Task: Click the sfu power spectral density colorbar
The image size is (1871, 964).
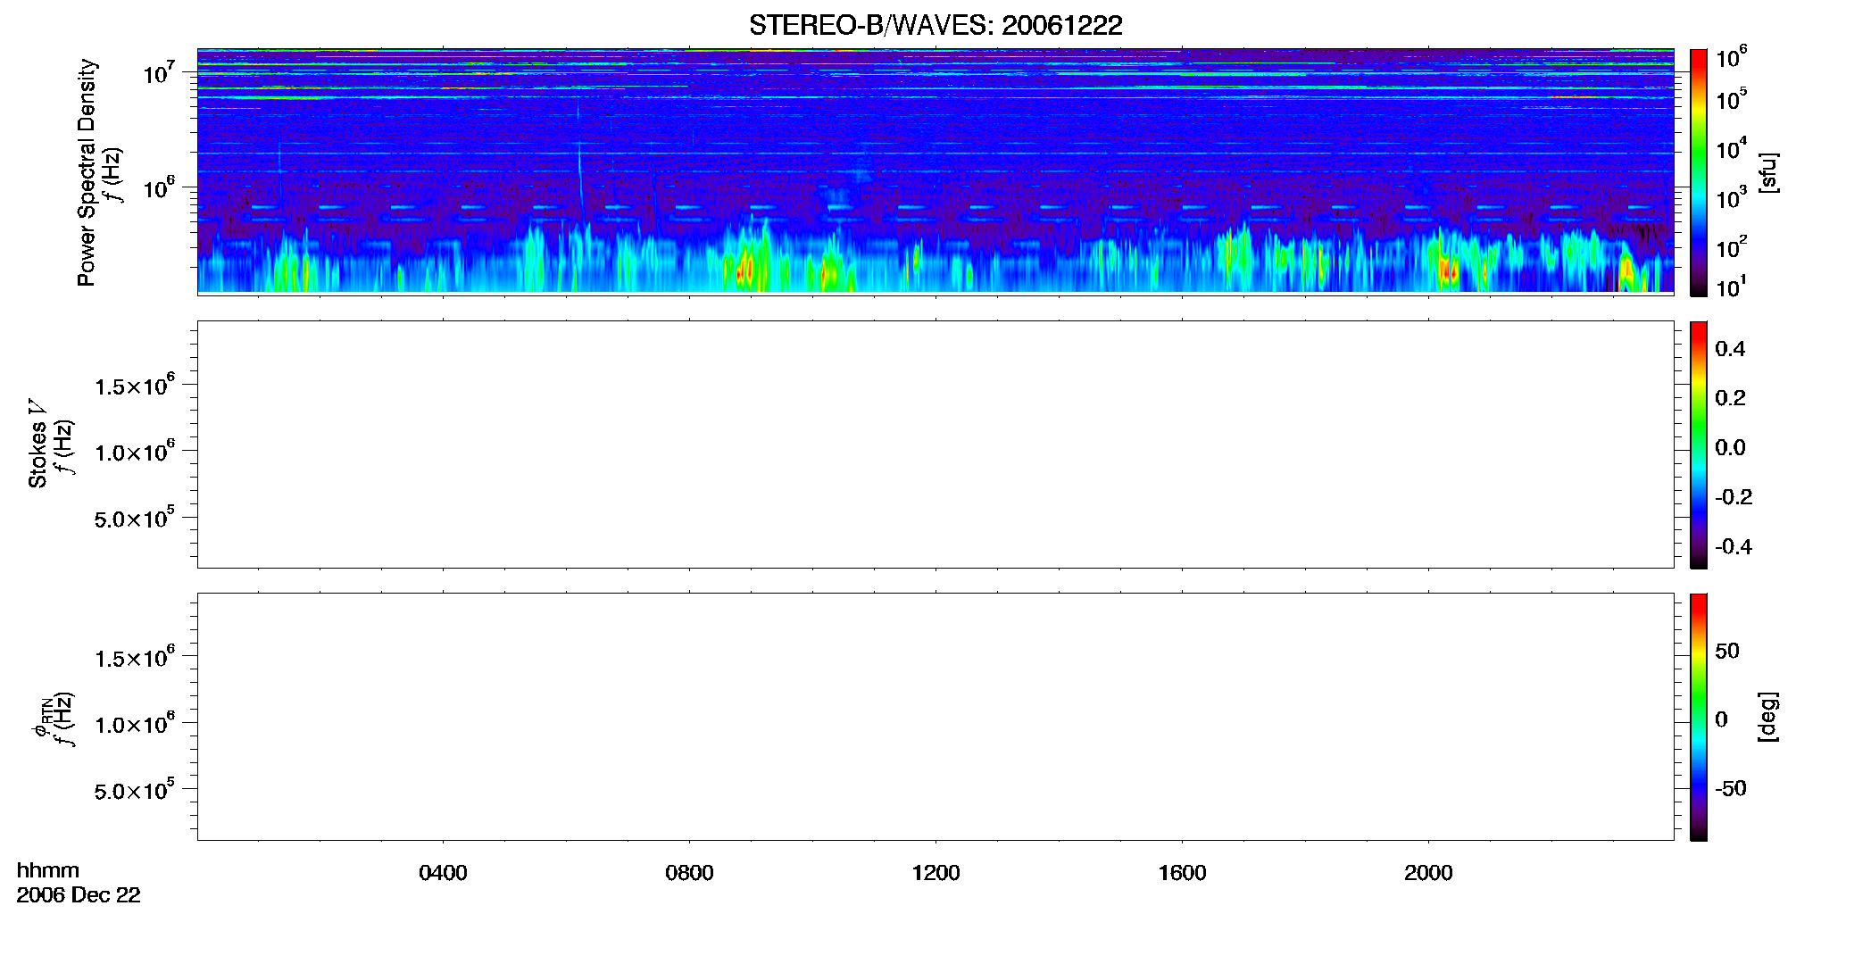Action: (x=1699, y=172)
